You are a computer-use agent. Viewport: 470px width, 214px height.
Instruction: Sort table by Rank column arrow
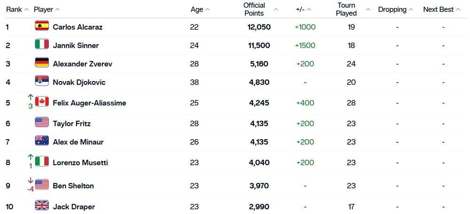pyautogui.click(x=26, y=9)
